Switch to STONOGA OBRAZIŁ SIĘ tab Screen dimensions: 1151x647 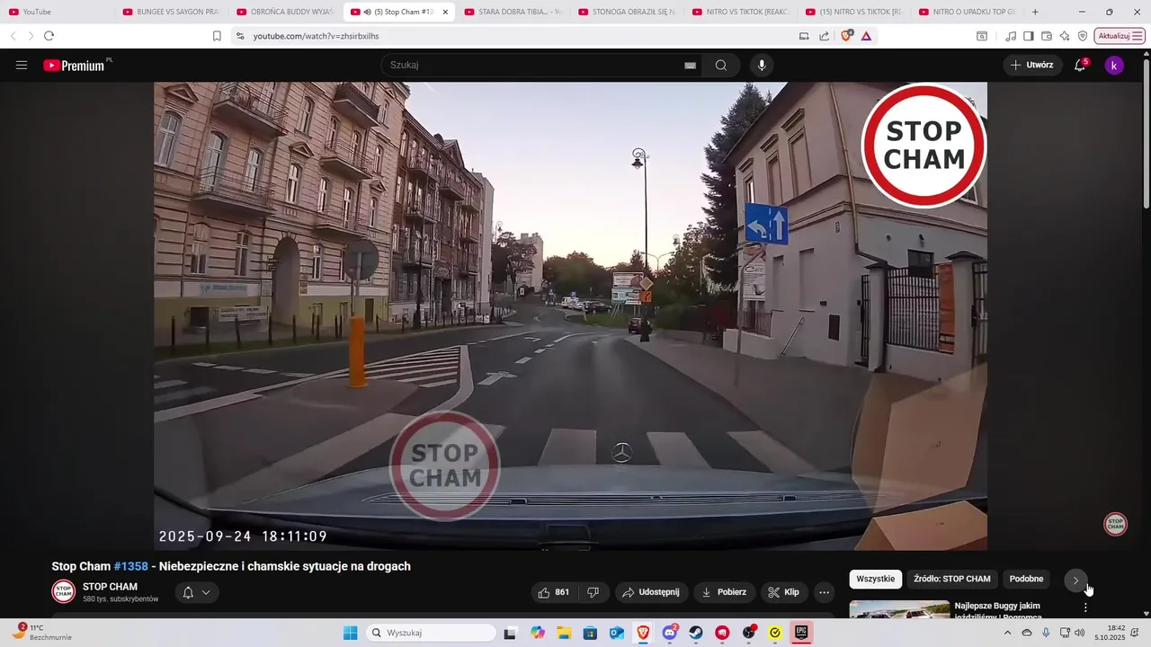[627, 12]
